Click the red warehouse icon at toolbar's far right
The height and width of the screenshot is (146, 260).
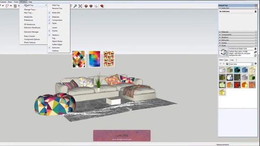point(102,6)
